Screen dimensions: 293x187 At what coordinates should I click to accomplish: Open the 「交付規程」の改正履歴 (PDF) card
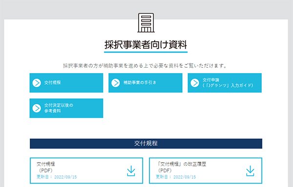click(206, 170)
